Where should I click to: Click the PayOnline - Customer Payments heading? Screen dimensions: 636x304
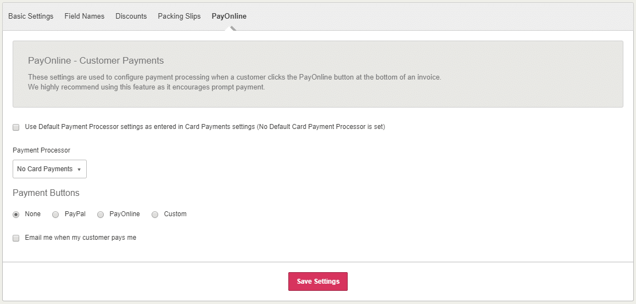coord(96,60)
